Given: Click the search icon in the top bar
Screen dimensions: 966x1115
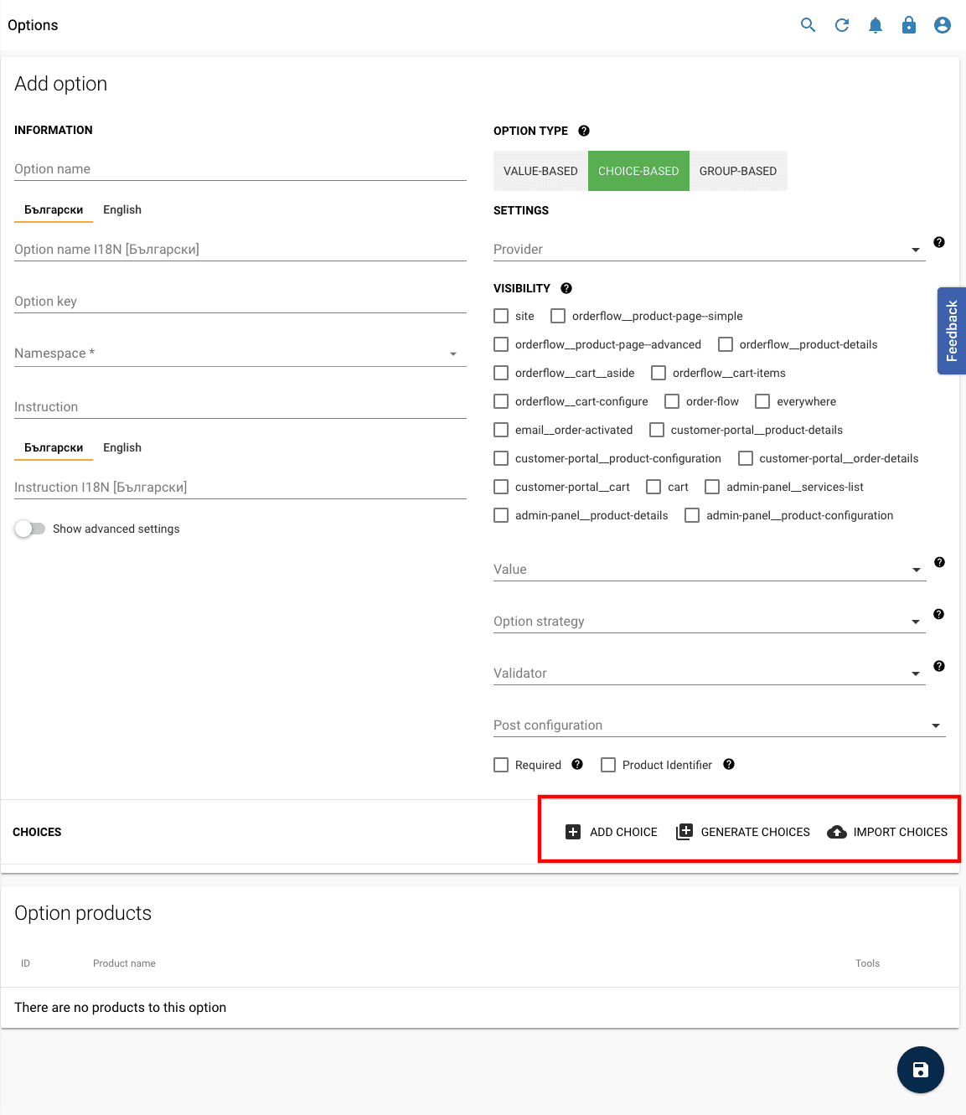Looking at the screenshot, I should [x=807, y=25].
